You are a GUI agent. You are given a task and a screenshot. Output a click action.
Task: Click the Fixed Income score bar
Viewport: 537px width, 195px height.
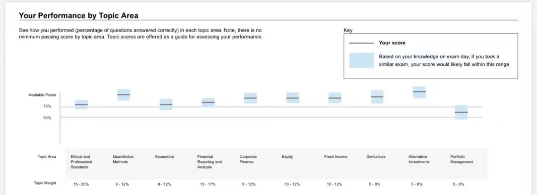[334, 98]
